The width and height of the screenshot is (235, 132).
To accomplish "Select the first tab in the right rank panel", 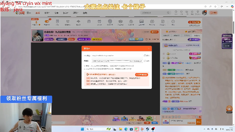I will 166,35.
